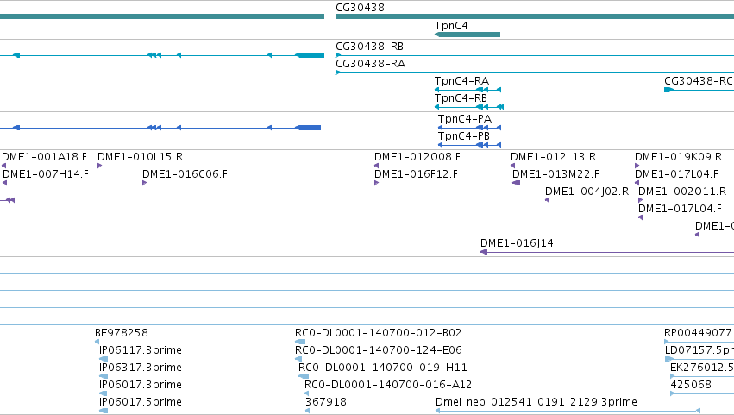Select the BE978258 EST label
Viewport: 734px width, 415px height.
(122, 333)
